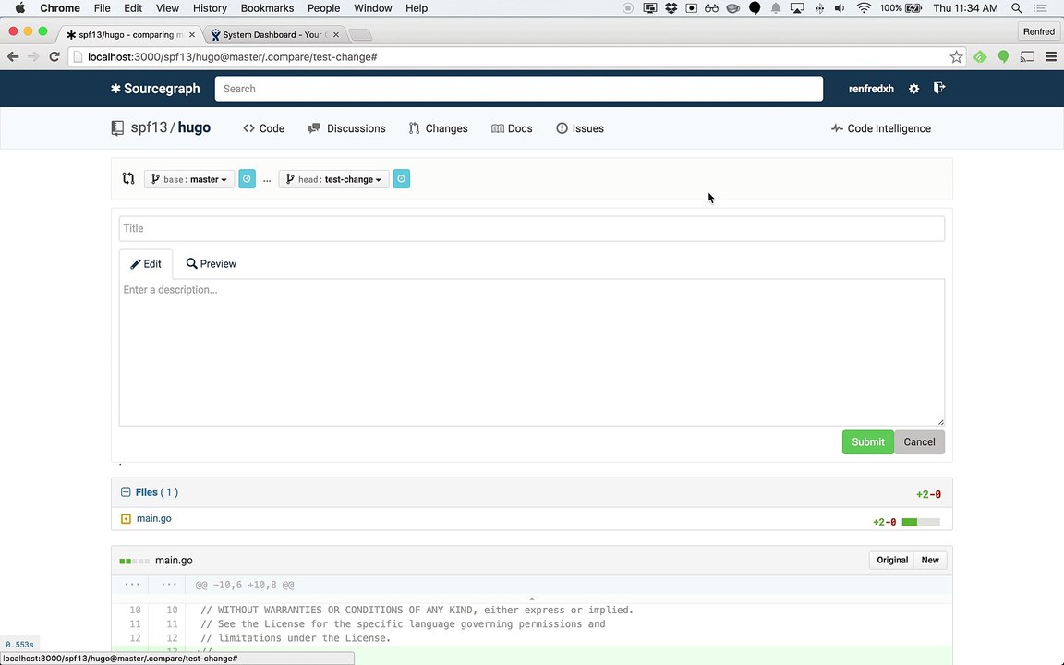Viewport: 1064px width, 665px height.
Task: Focus the Sourcegraph search field
Action: coord(519,89)
